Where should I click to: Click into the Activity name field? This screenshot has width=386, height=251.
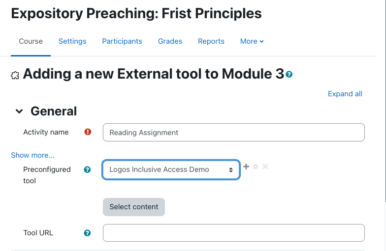tap(233, 133)
